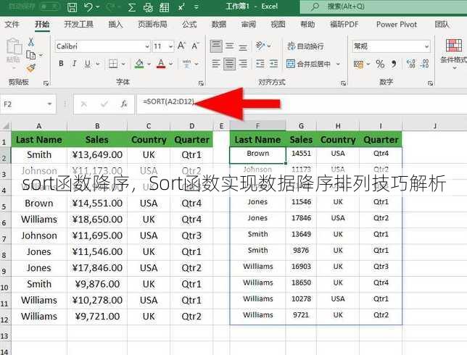This screenshot has width=467, height=355.
Task: Open font group dialog launcher
Action: click(201, 83)
